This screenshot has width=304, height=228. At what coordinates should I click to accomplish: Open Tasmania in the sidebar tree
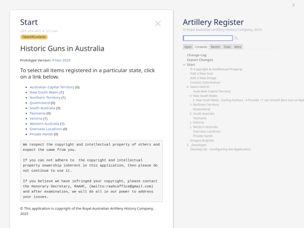coord(200,118)
